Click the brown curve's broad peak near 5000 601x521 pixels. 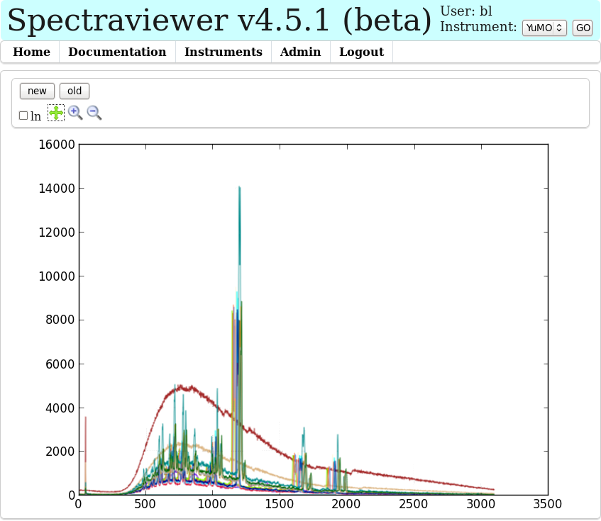tap(182, 387)
